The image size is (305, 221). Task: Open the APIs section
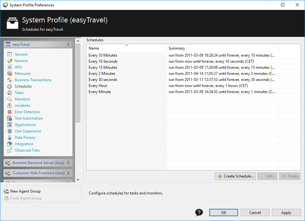pos(19,67)
